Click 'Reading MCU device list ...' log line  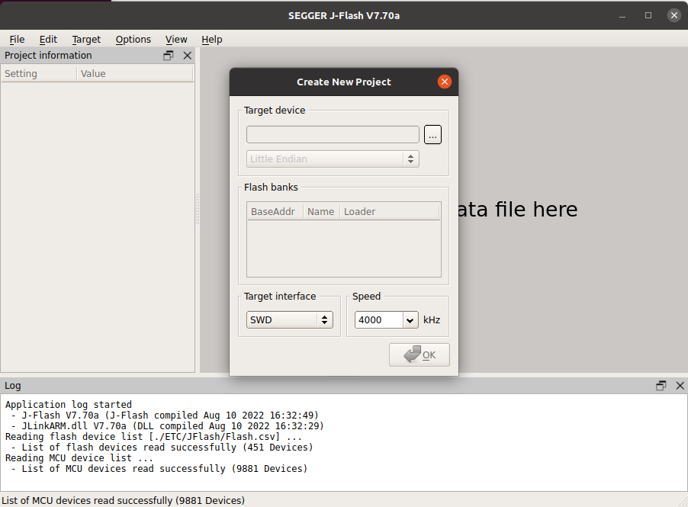tap(79, 458)
